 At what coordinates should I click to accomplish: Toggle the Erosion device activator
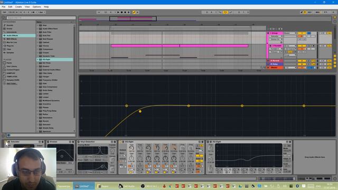click(x=48, y=141)
